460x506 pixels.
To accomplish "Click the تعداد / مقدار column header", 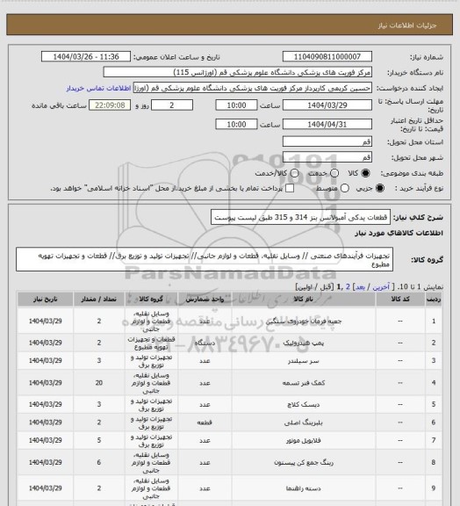I will (x=98, y=300).
